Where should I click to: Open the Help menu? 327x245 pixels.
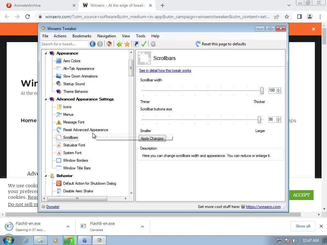(x=155, y=36)
